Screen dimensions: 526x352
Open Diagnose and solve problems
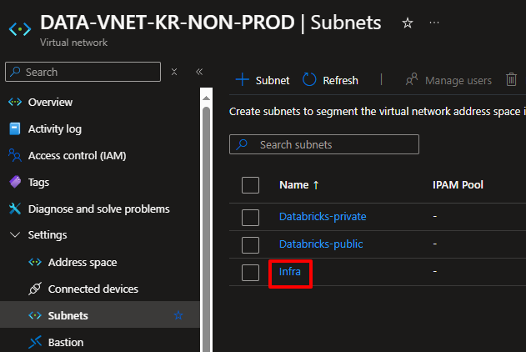point(99,209)
